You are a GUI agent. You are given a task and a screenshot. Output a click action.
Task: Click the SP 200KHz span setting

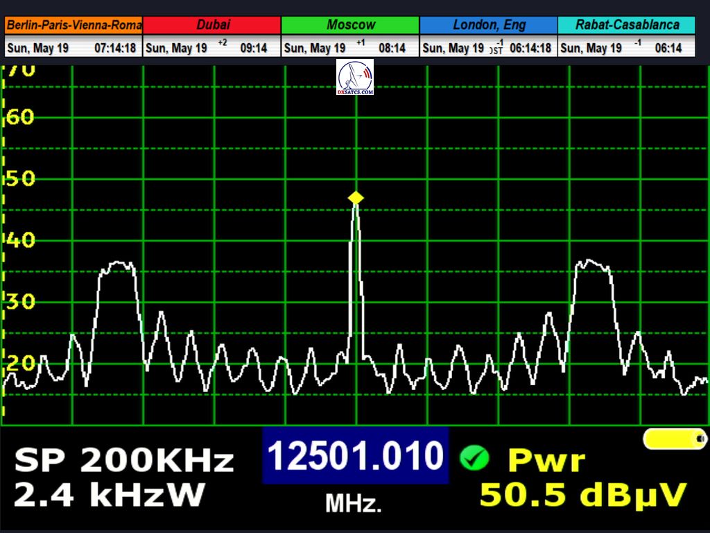[124, 460]
